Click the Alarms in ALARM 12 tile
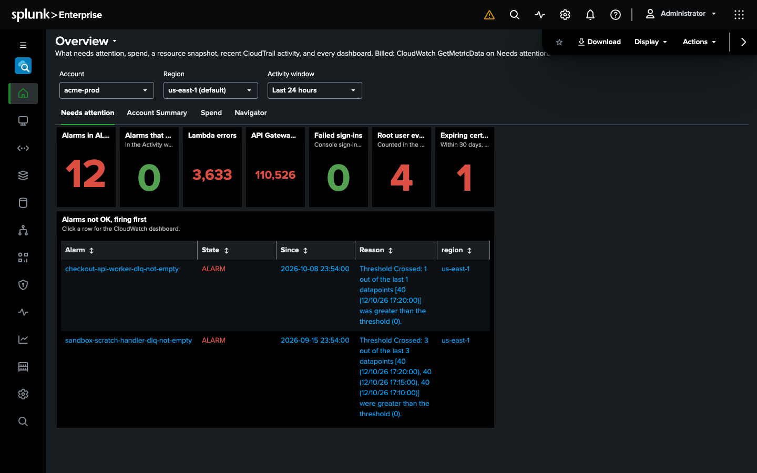This screenshot has width=757, height=473. (86, 167)
